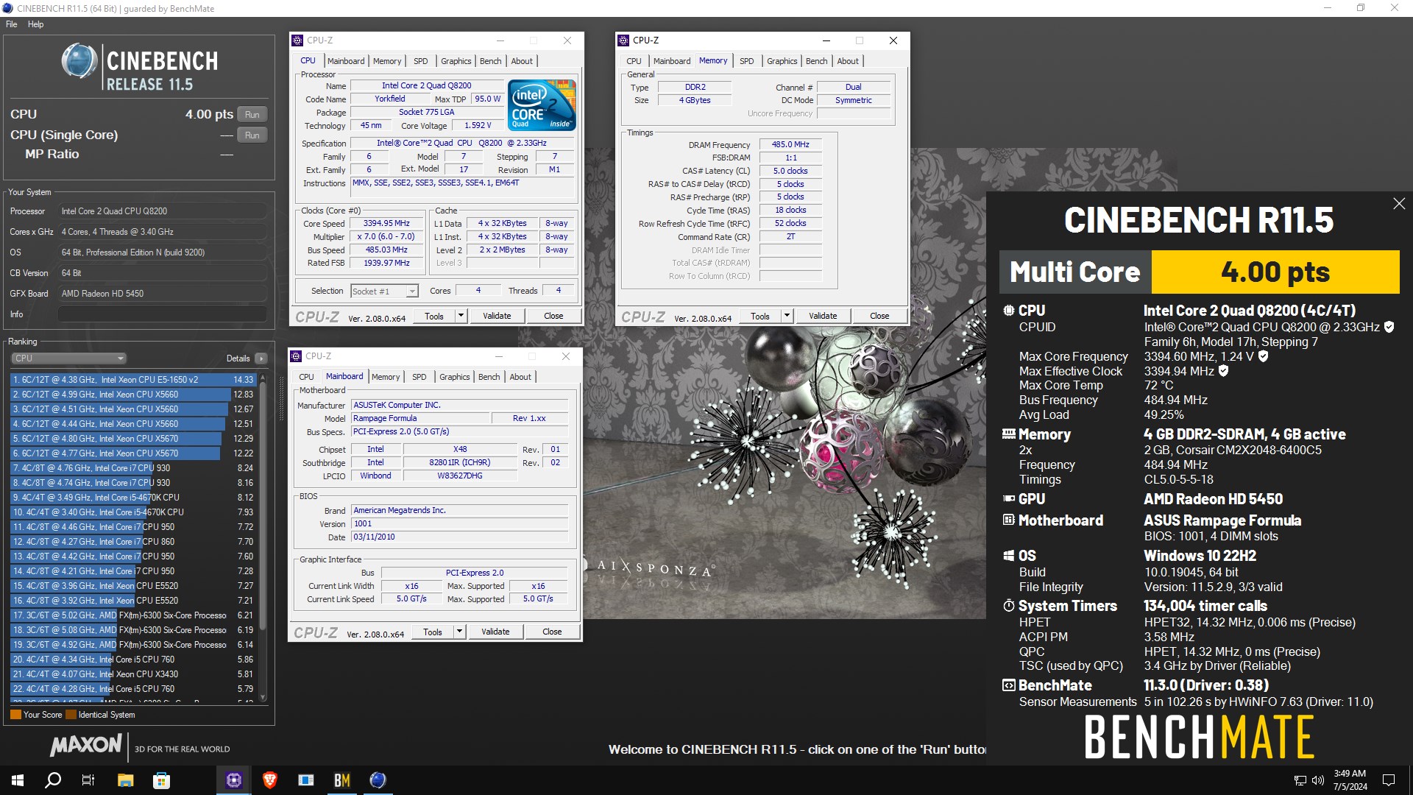Open File Explorer from the taskbar
The height and width of the screenshot is (795, 1413).
(x=125, y=780)
